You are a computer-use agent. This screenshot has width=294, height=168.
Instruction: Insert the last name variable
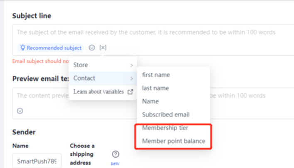[155, 88]
